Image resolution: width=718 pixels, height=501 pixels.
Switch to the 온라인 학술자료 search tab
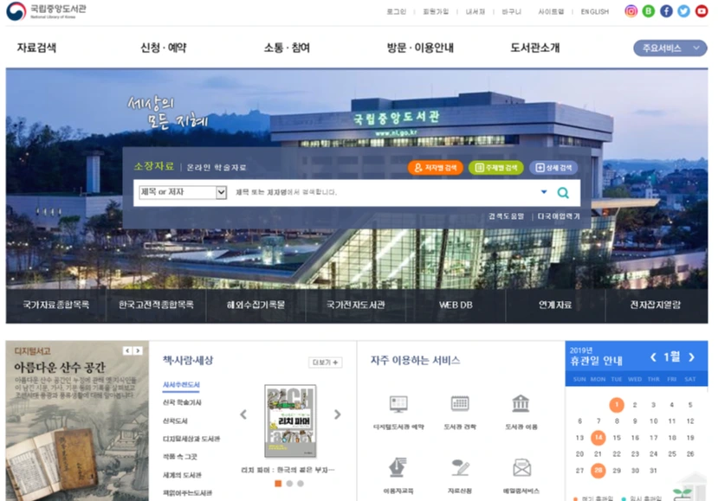(x=217, y=168)
